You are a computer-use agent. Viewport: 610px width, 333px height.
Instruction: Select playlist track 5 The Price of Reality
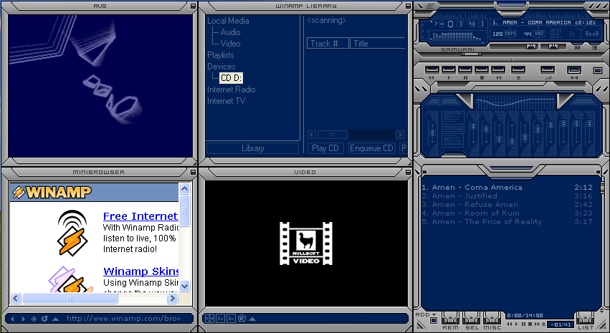[507, 221]
